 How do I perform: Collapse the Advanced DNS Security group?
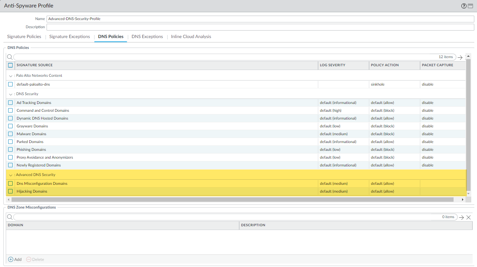pyautogui.click(x=11, y=175)
